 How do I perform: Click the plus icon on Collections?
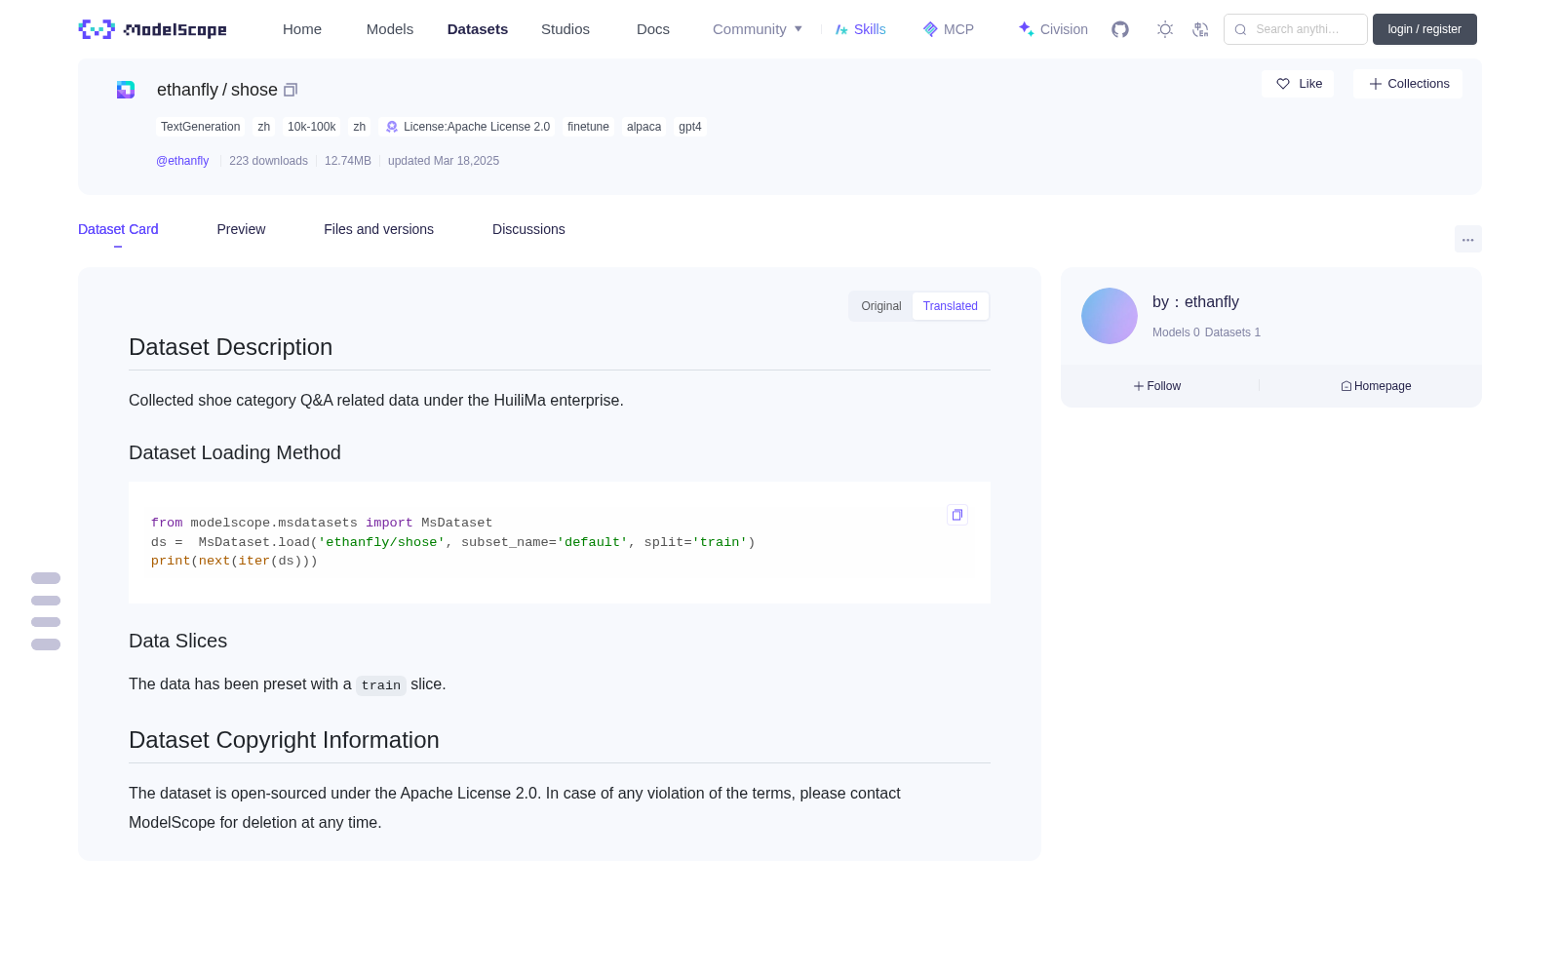pyautogui.click(x=1376, y=84)
